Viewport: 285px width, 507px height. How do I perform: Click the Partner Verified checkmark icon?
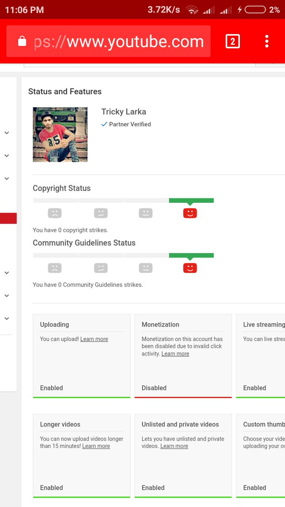pyautogui.click(x=104, y=124)
